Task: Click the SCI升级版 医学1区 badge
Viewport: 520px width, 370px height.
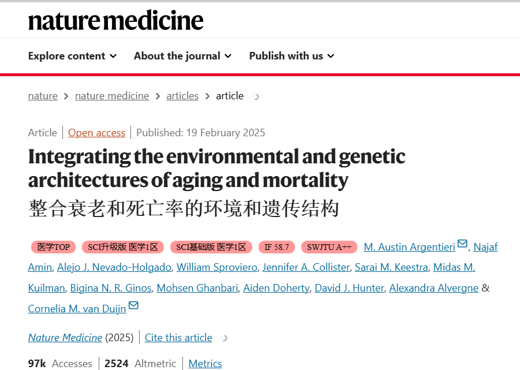Action: click(123, 247)
